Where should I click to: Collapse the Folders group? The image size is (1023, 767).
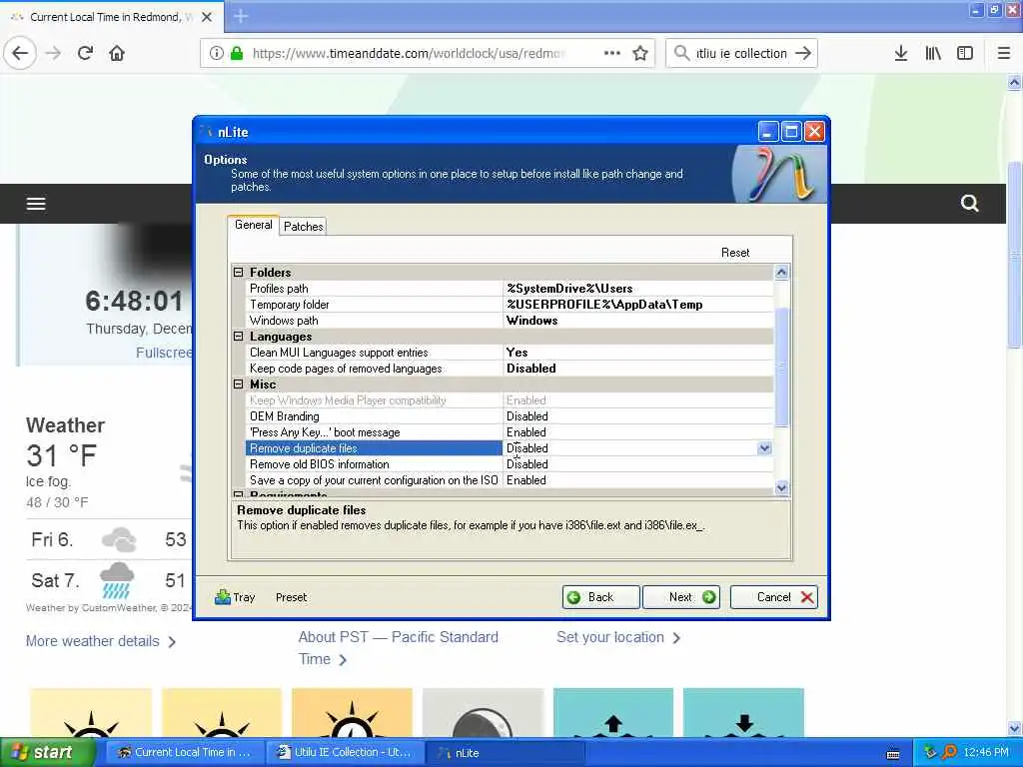click(238, 272)
